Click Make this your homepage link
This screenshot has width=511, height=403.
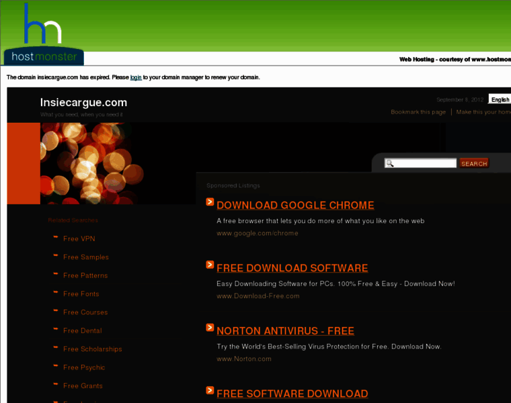pos(483,112)
